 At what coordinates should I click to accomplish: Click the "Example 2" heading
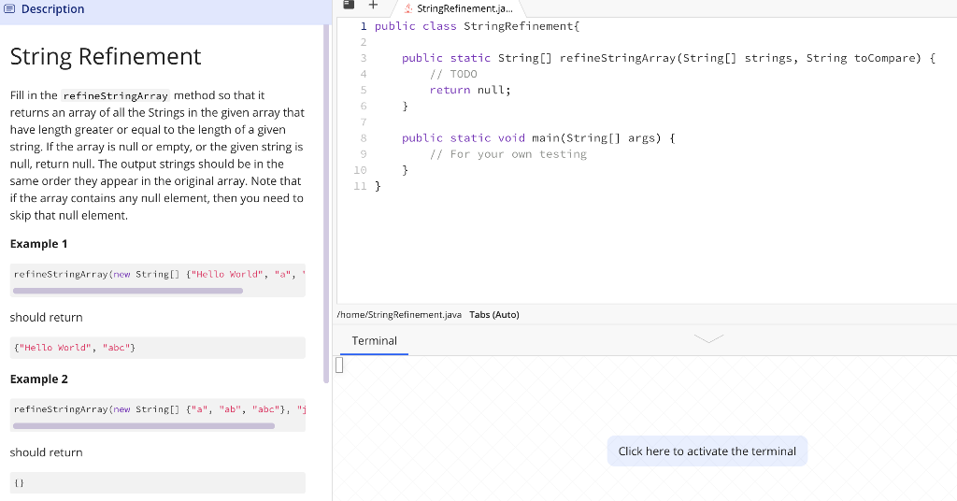click(x=39, y=379)
